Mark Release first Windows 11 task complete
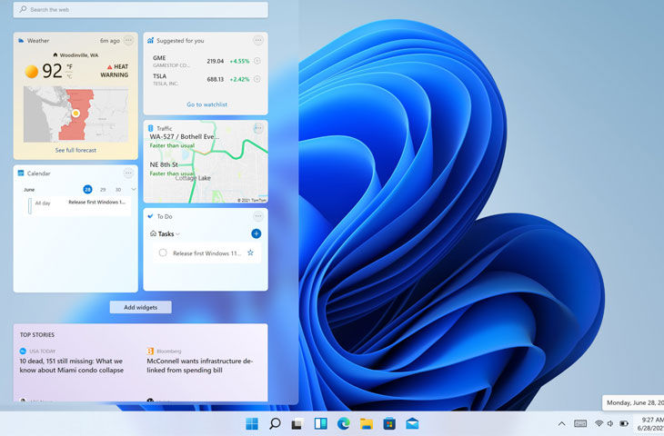 pos(163,253)
